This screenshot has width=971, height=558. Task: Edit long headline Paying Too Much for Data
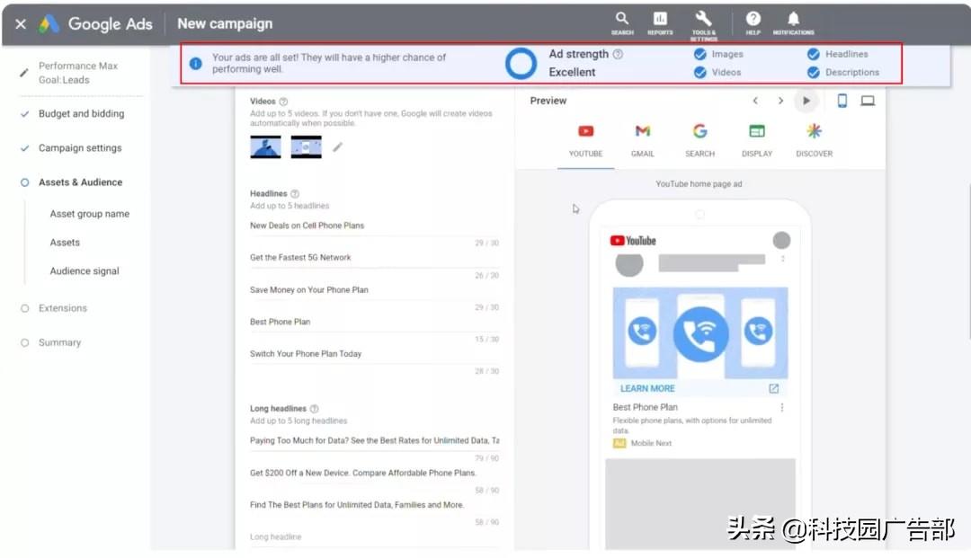point(374,442)
